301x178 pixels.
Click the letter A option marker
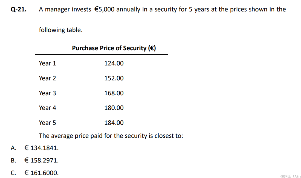(x=13, y=148)
